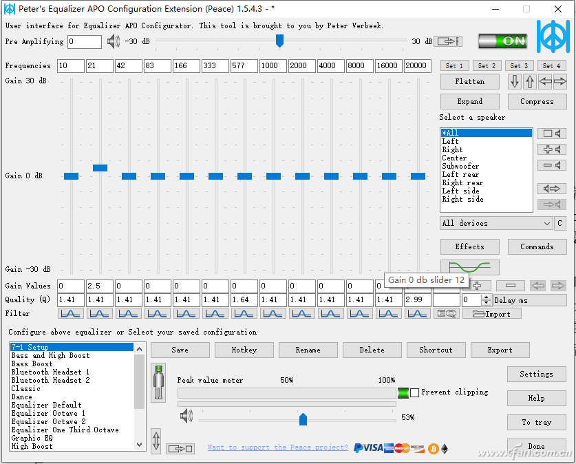Enable the Prevent clipping checkbox
Viewport: 576px width, 464px height.
(414, 392)
